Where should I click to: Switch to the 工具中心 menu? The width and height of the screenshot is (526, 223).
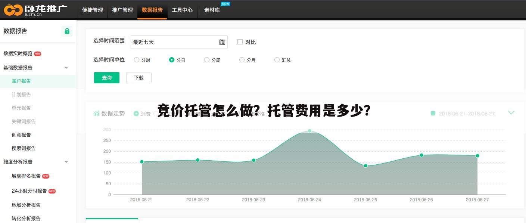(x=182, y=10)
